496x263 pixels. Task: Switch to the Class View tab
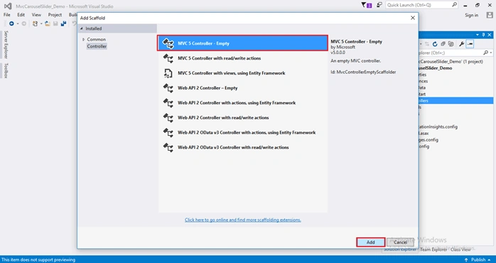(460, 249)
